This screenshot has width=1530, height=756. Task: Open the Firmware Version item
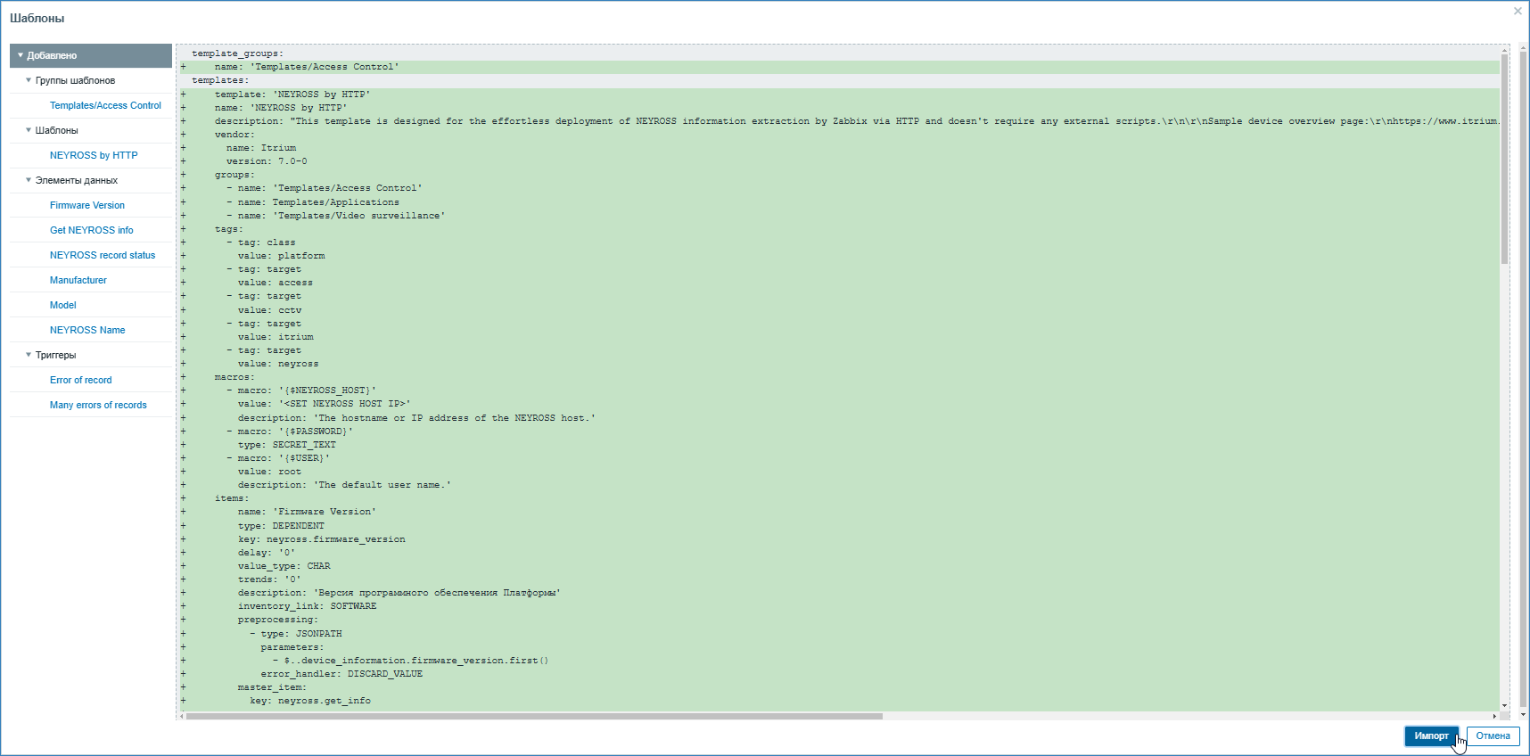[87, 205]
